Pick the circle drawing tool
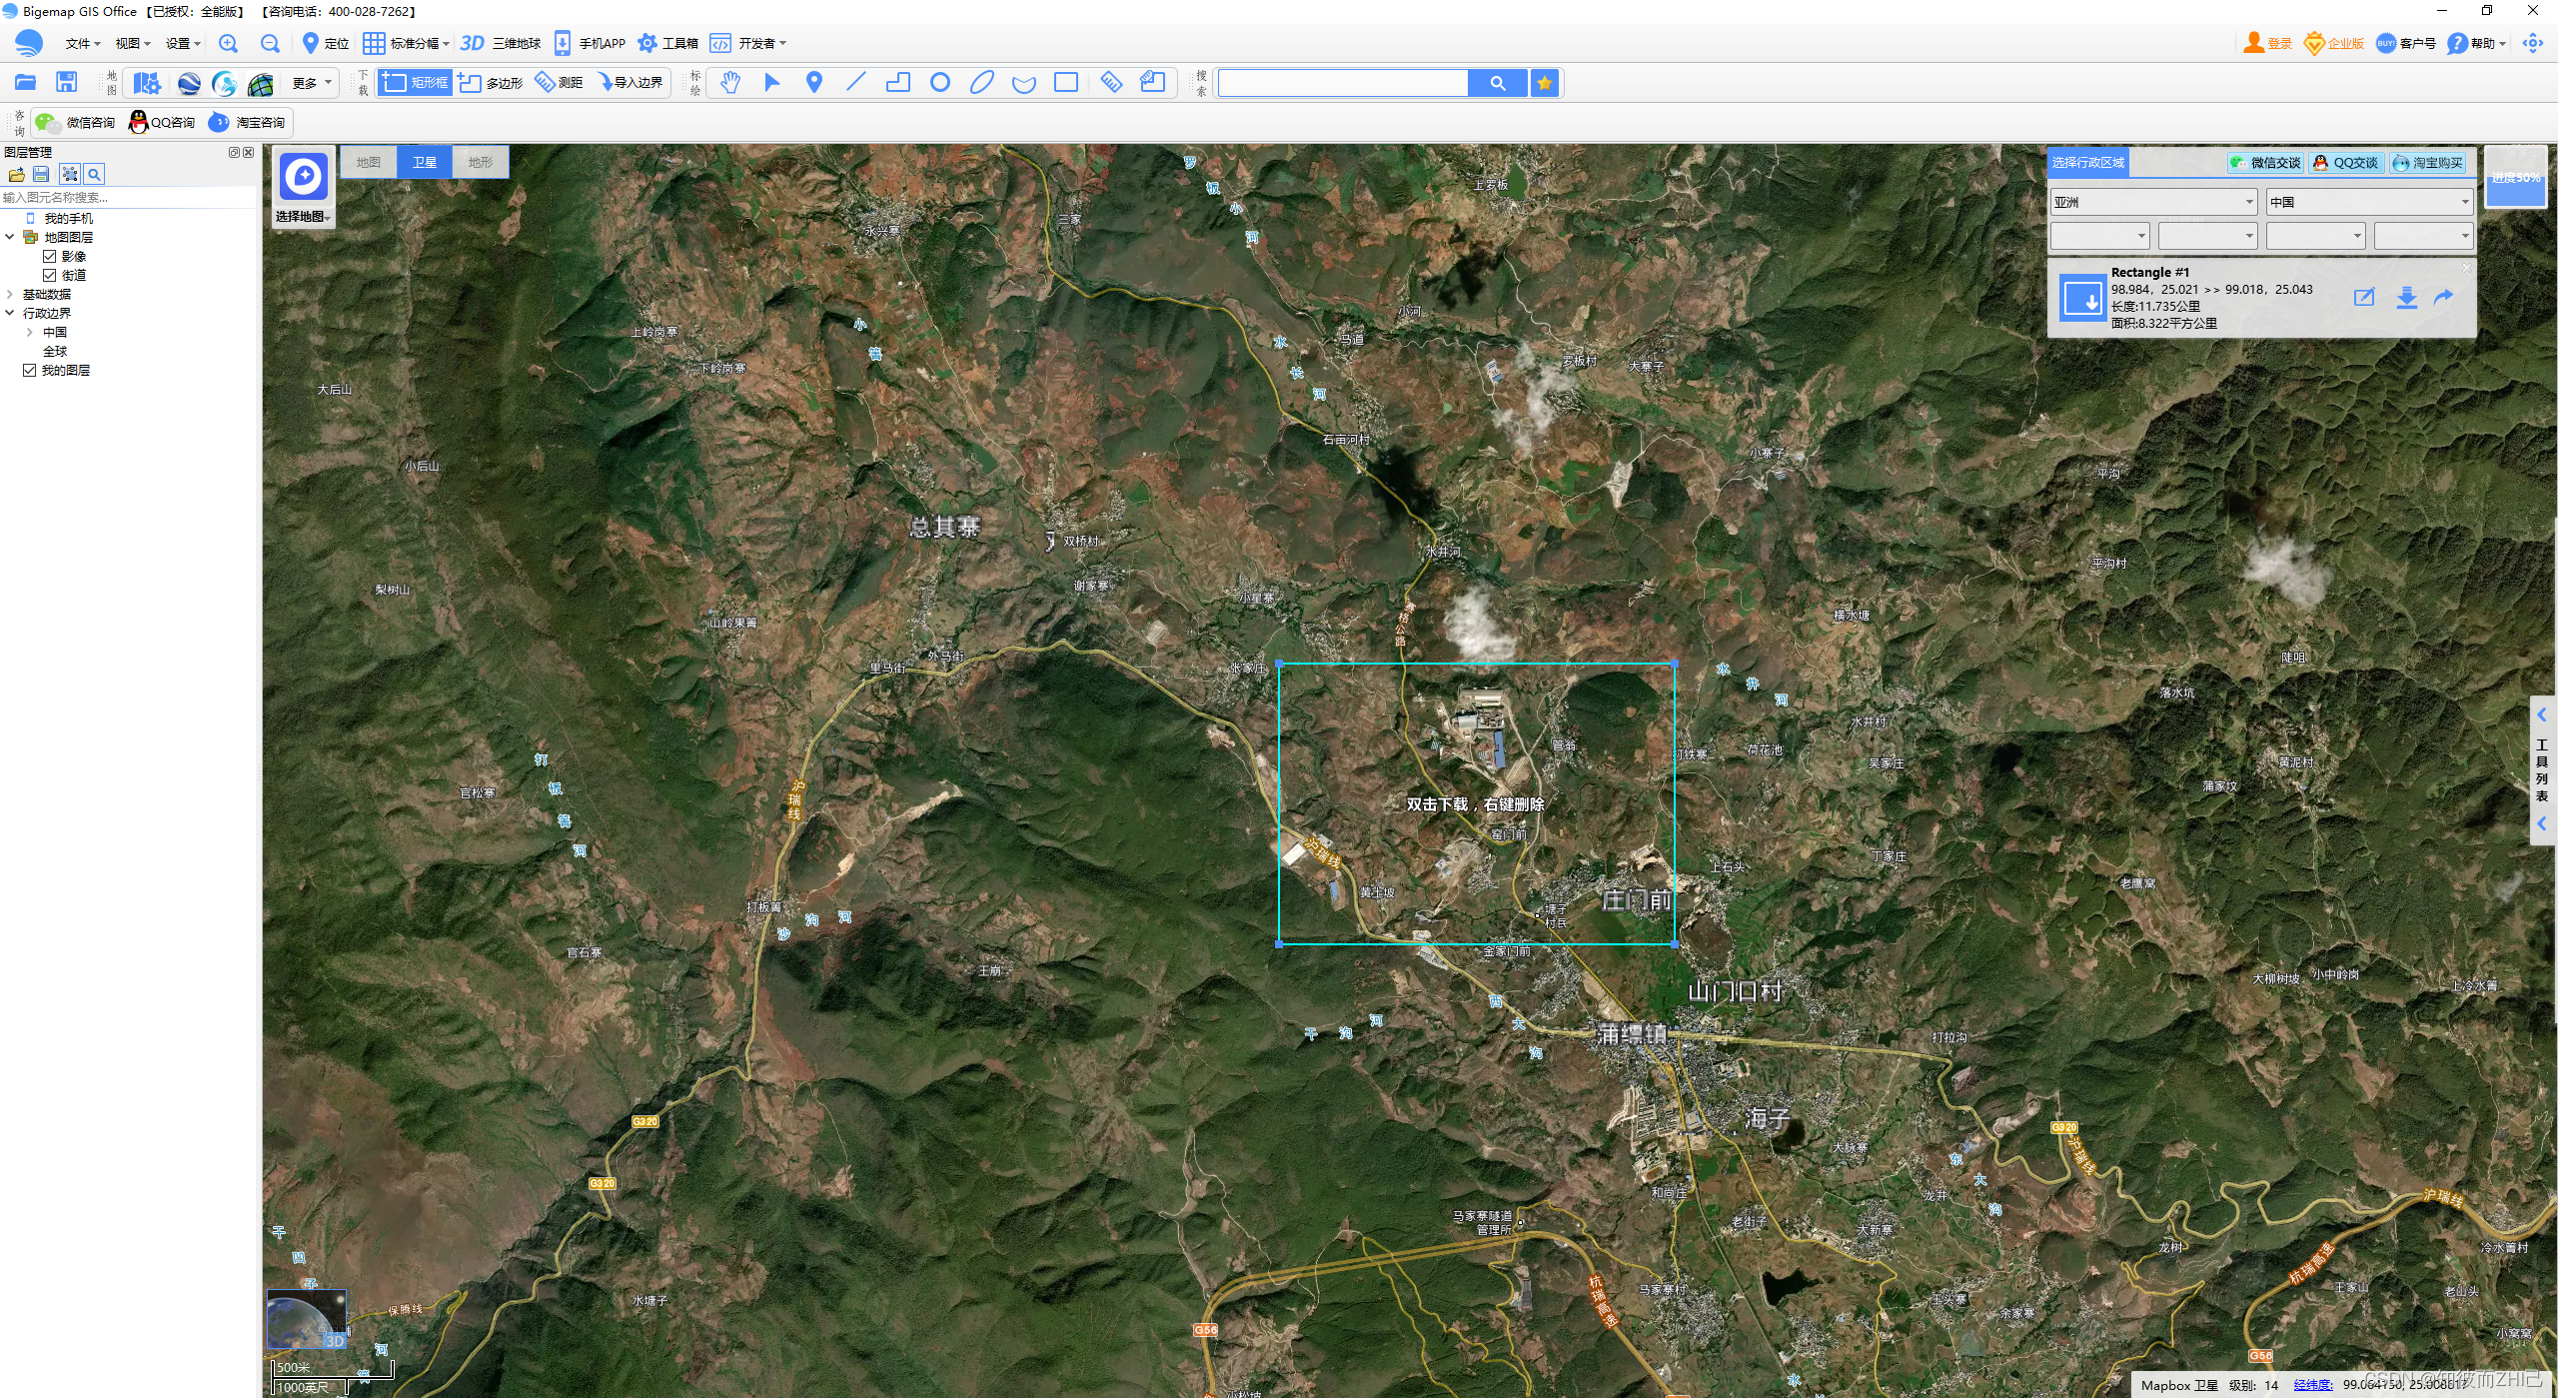Viewport: 2558px width, 1398px height. (x=939, y=83)
